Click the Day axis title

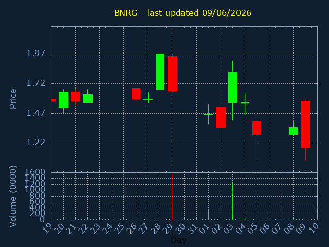click(178, 240)
